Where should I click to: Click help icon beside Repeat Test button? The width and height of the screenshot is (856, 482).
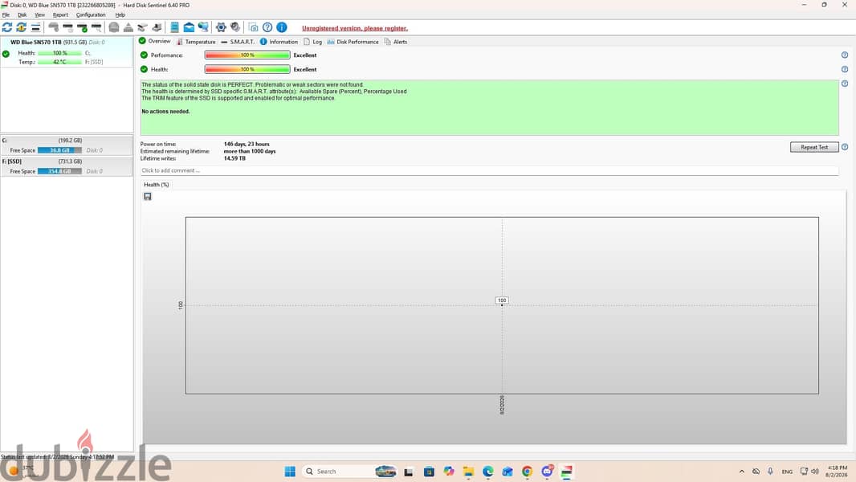click(845, 147)
